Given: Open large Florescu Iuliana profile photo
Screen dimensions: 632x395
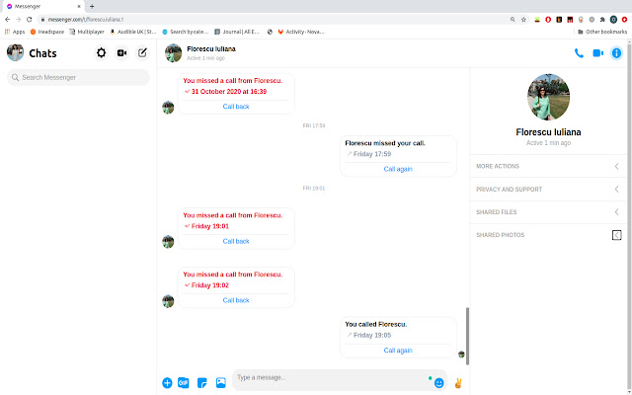Looking at the screenshot, I should pos(548,97).
